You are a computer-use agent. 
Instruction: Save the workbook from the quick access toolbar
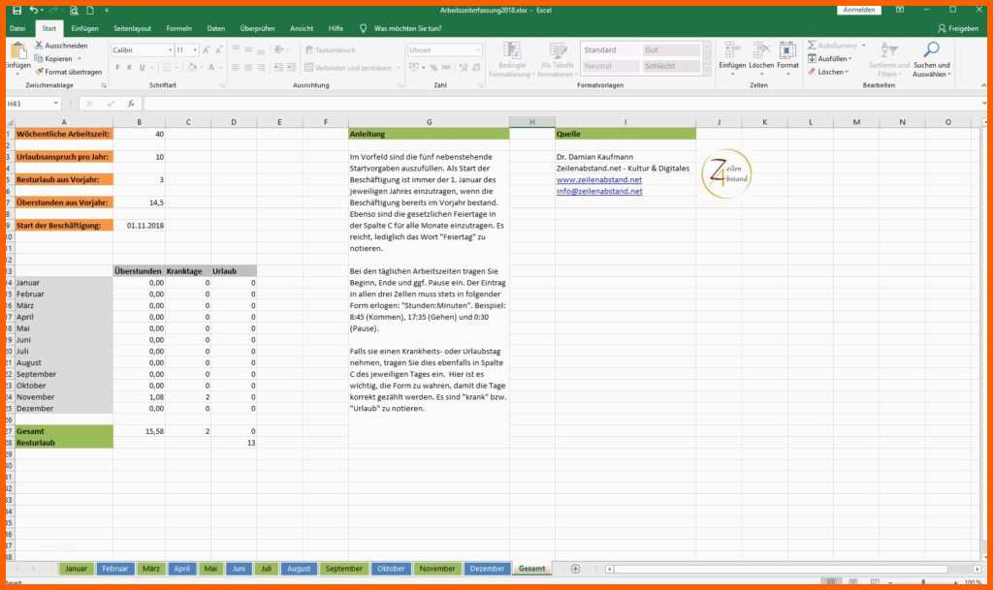[16, 10]
